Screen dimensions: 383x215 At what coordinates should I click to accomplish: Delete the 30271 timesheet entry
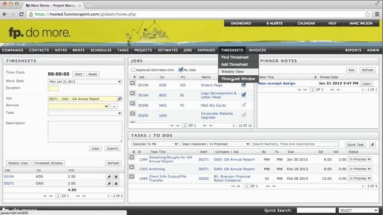(116, 183)
